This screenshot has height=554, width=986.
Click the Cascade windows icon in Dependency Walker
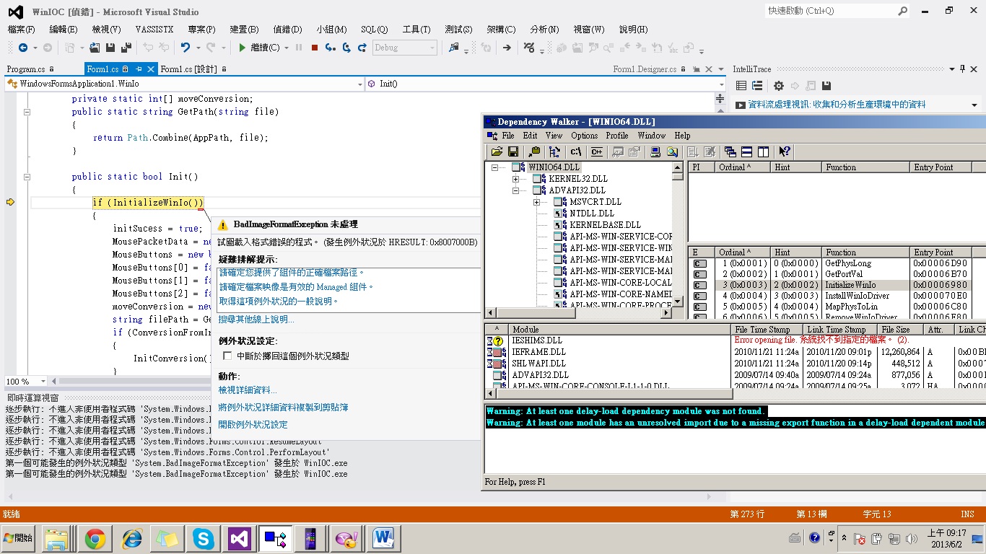point(730,151)
